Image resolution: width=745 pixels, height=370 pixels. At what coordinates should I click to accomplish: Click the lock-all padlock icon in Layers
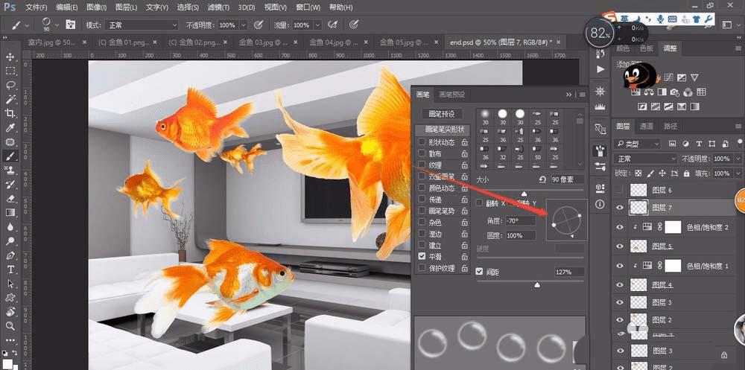686,173
